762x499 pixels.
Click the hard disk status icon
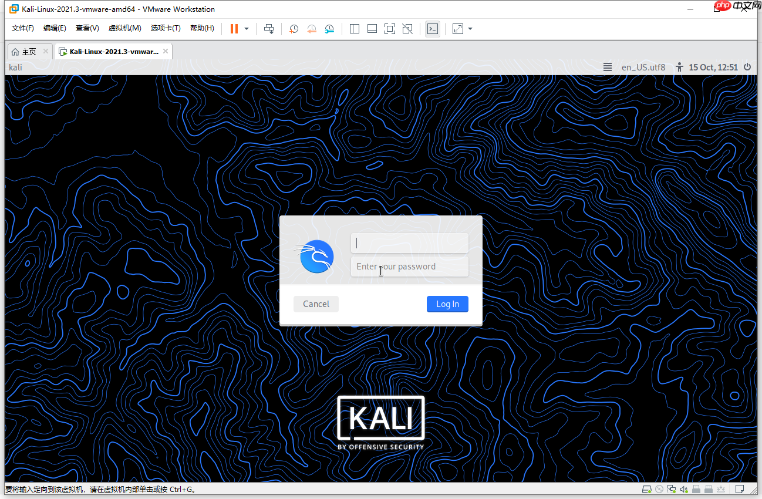click(646, 489)
